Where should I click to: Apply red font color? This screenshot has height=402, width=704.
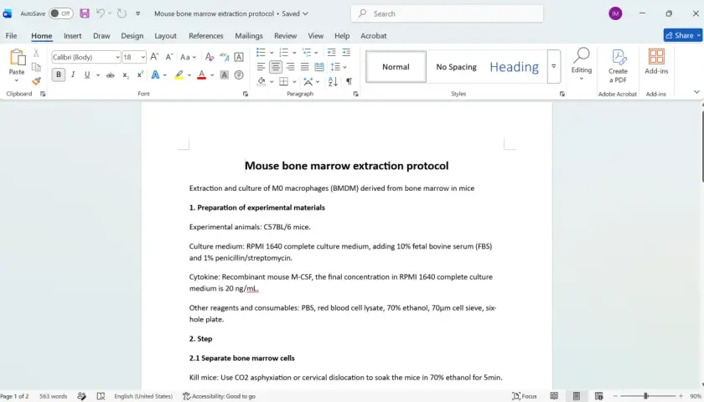tap(202, 75)
